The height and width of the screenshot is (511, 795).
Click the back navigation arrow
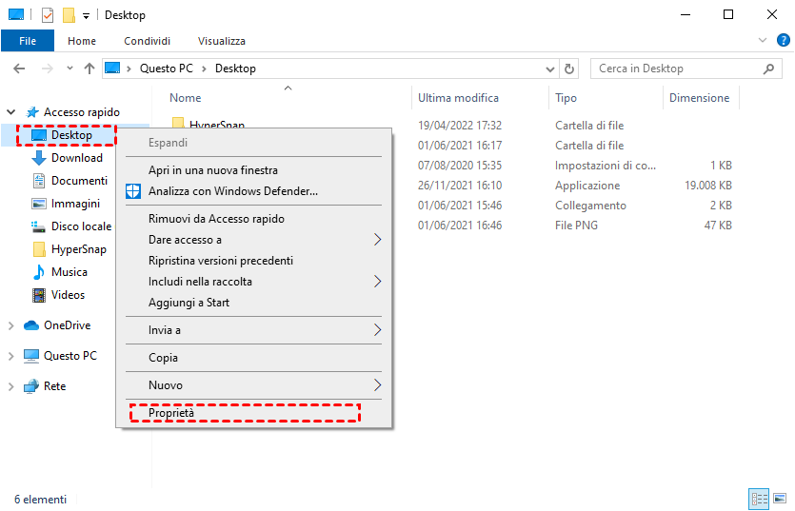19,69
